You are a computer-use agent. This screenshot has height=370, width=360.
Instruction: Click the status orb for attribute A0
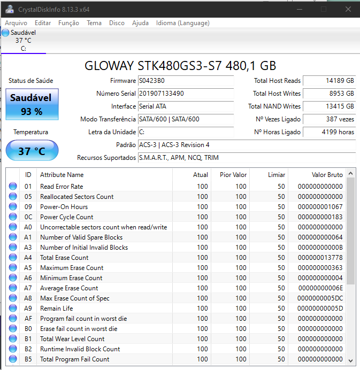pyautogui.click(x=13, y=227)
